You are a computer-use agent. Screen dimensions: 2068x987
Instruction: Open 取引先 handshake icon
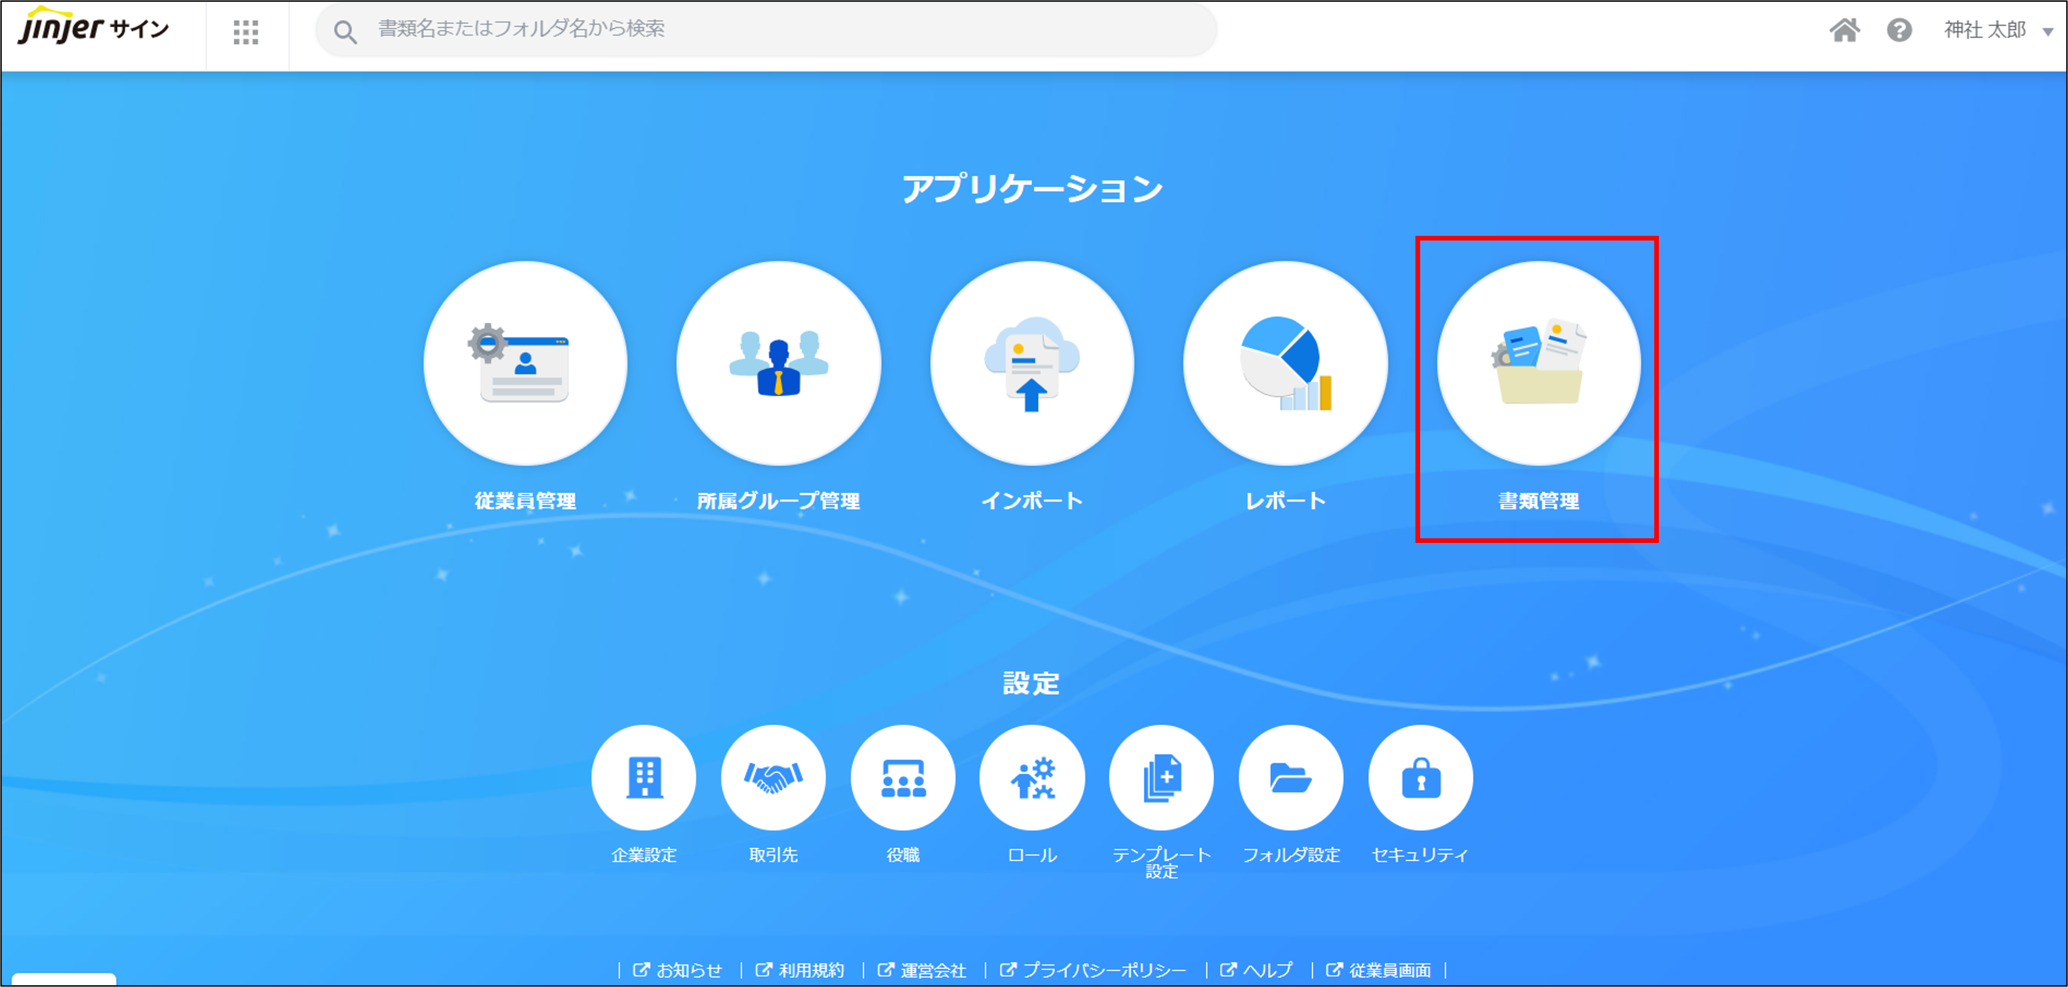(773, 777)
